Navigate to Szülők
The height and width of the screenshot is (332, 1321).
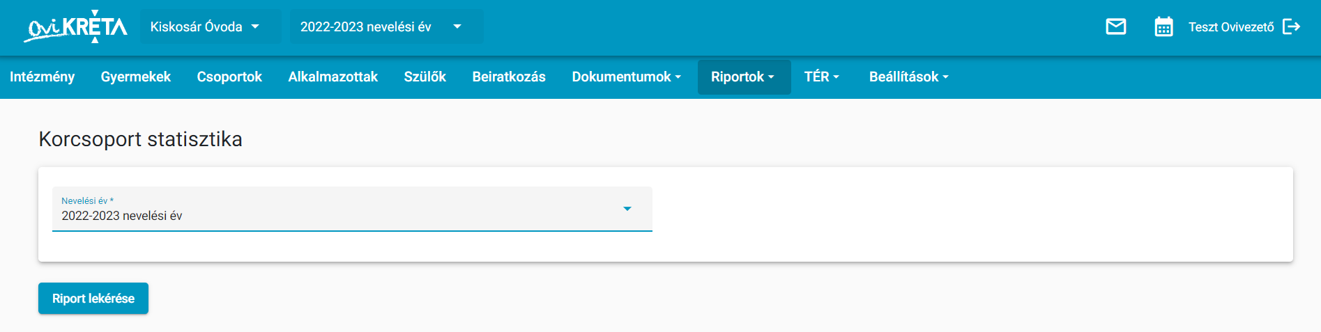click(x=425, y=77)
